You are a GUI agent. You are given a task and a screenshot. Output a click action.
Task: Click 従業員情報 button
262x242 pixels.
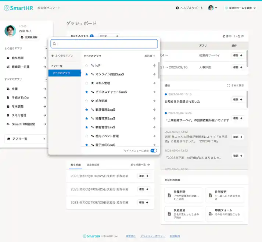point(29,37)
